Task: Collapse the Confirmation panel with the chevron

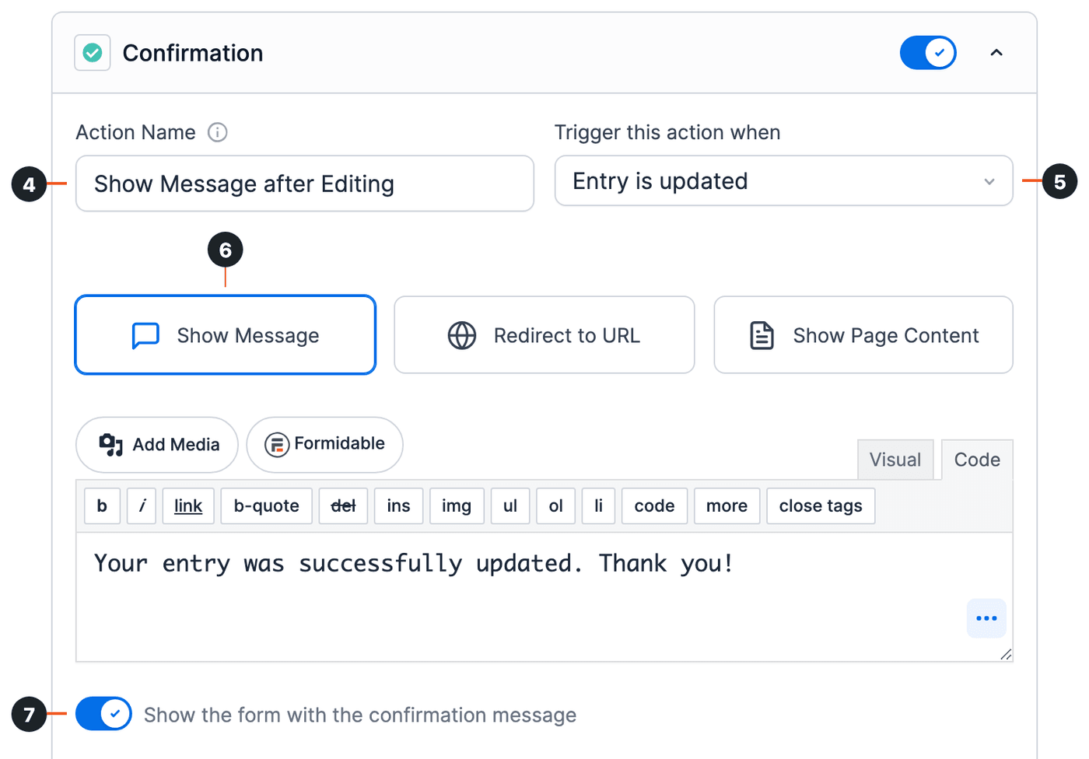Action: 996,53
